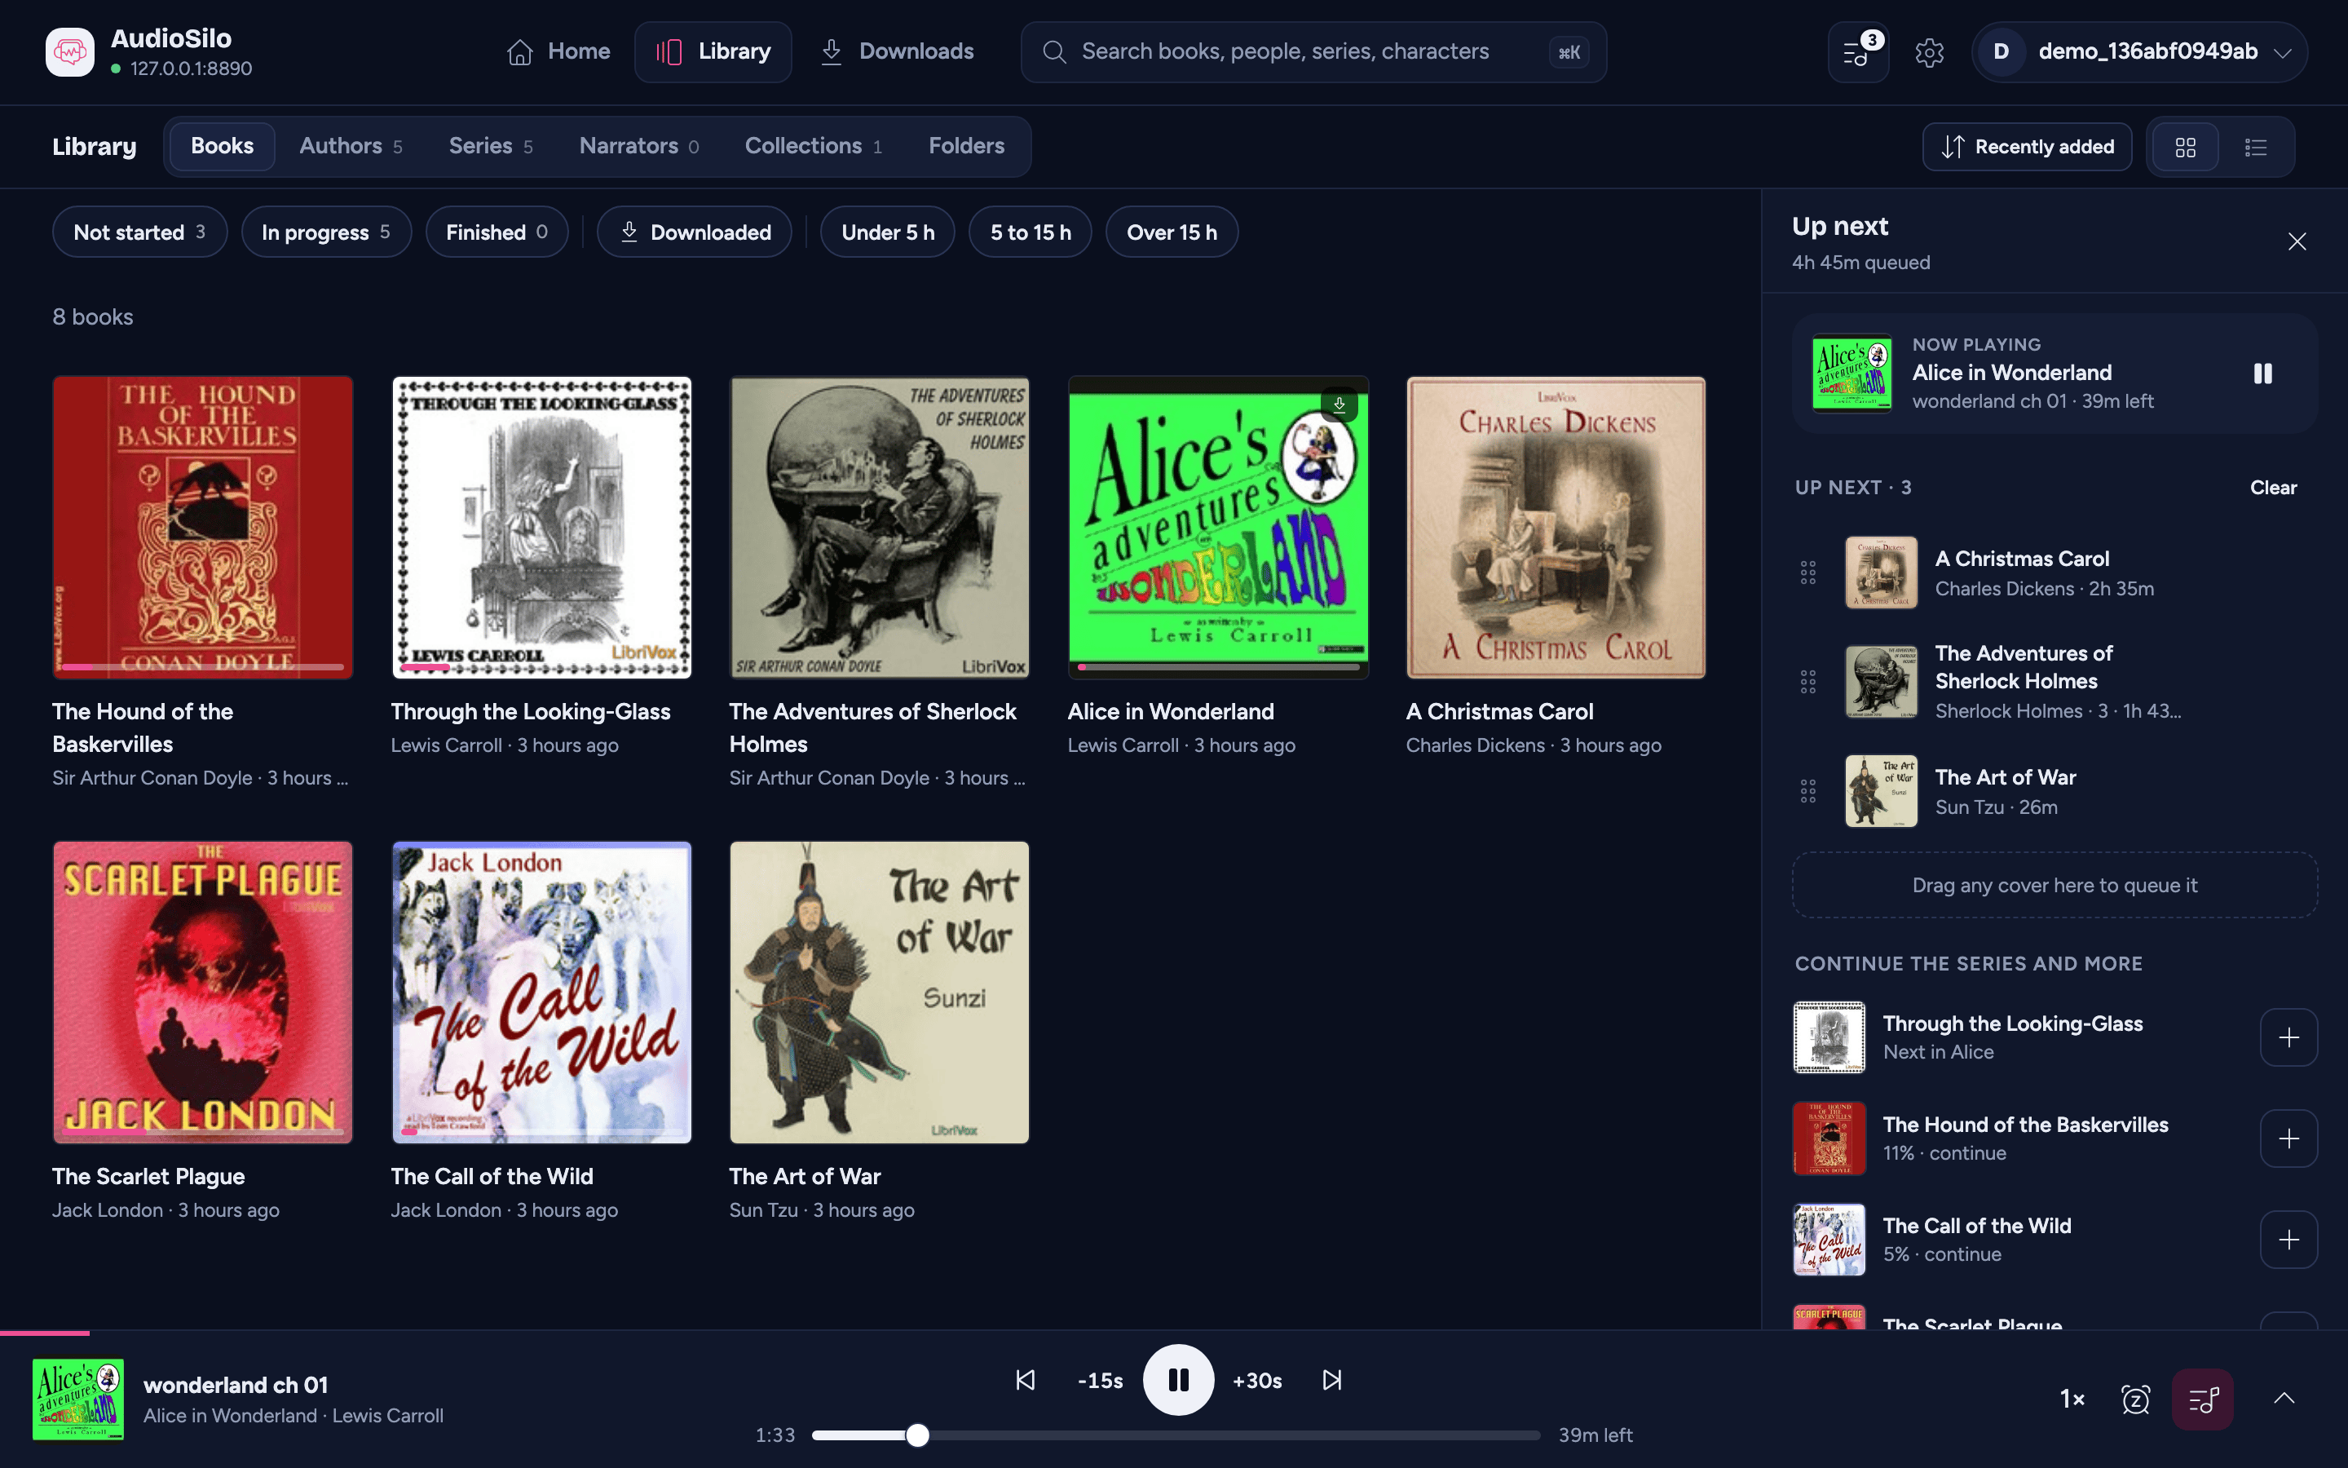Grab drag handle for The Art of War
Image resolution: width=2348 pixels, height=1468 pixels.
coord(1807,791)
